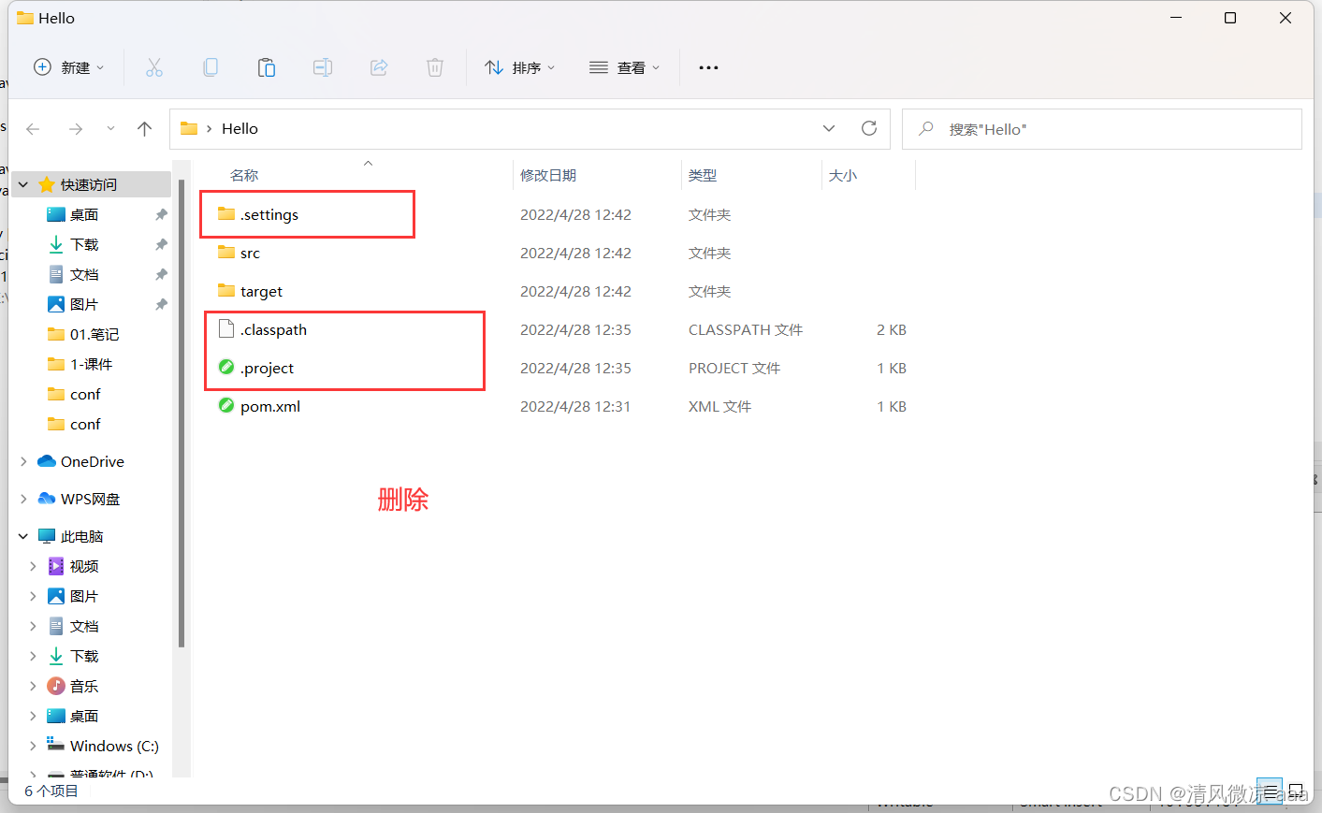Viewport: 1322px width, 813px height.
Task: Open 下载 under quick access
Action: tap(84, 244)
